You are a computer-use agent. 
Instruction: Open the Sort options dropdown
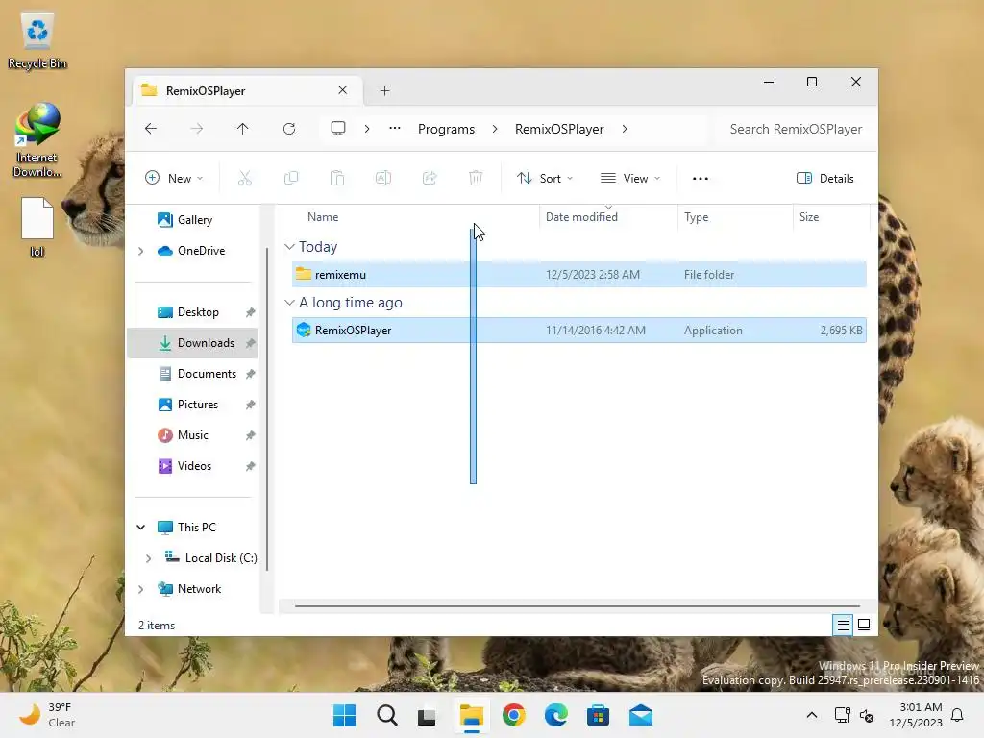tap(545, 178)
